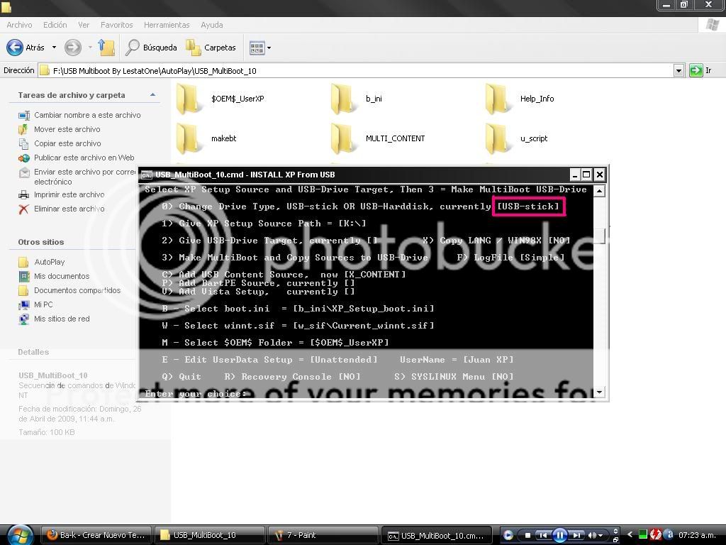The image size is (726, 545).
Task: Select the MULTI_CONTENT folder
Action: tap(378, 138)
